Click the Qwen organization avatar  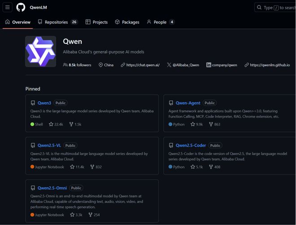pos(40,52)
